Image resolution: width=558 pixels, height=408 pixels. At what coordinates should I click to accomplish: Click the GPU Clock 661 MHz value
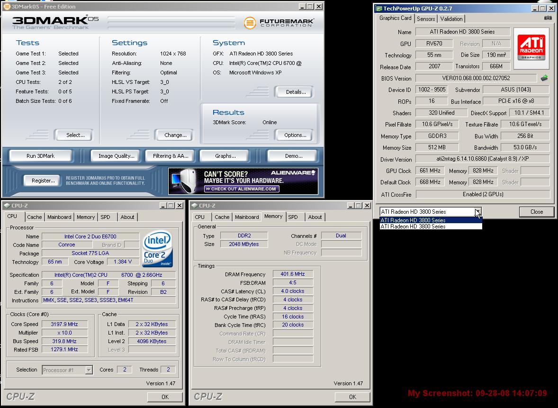click(x=430, y=171)
